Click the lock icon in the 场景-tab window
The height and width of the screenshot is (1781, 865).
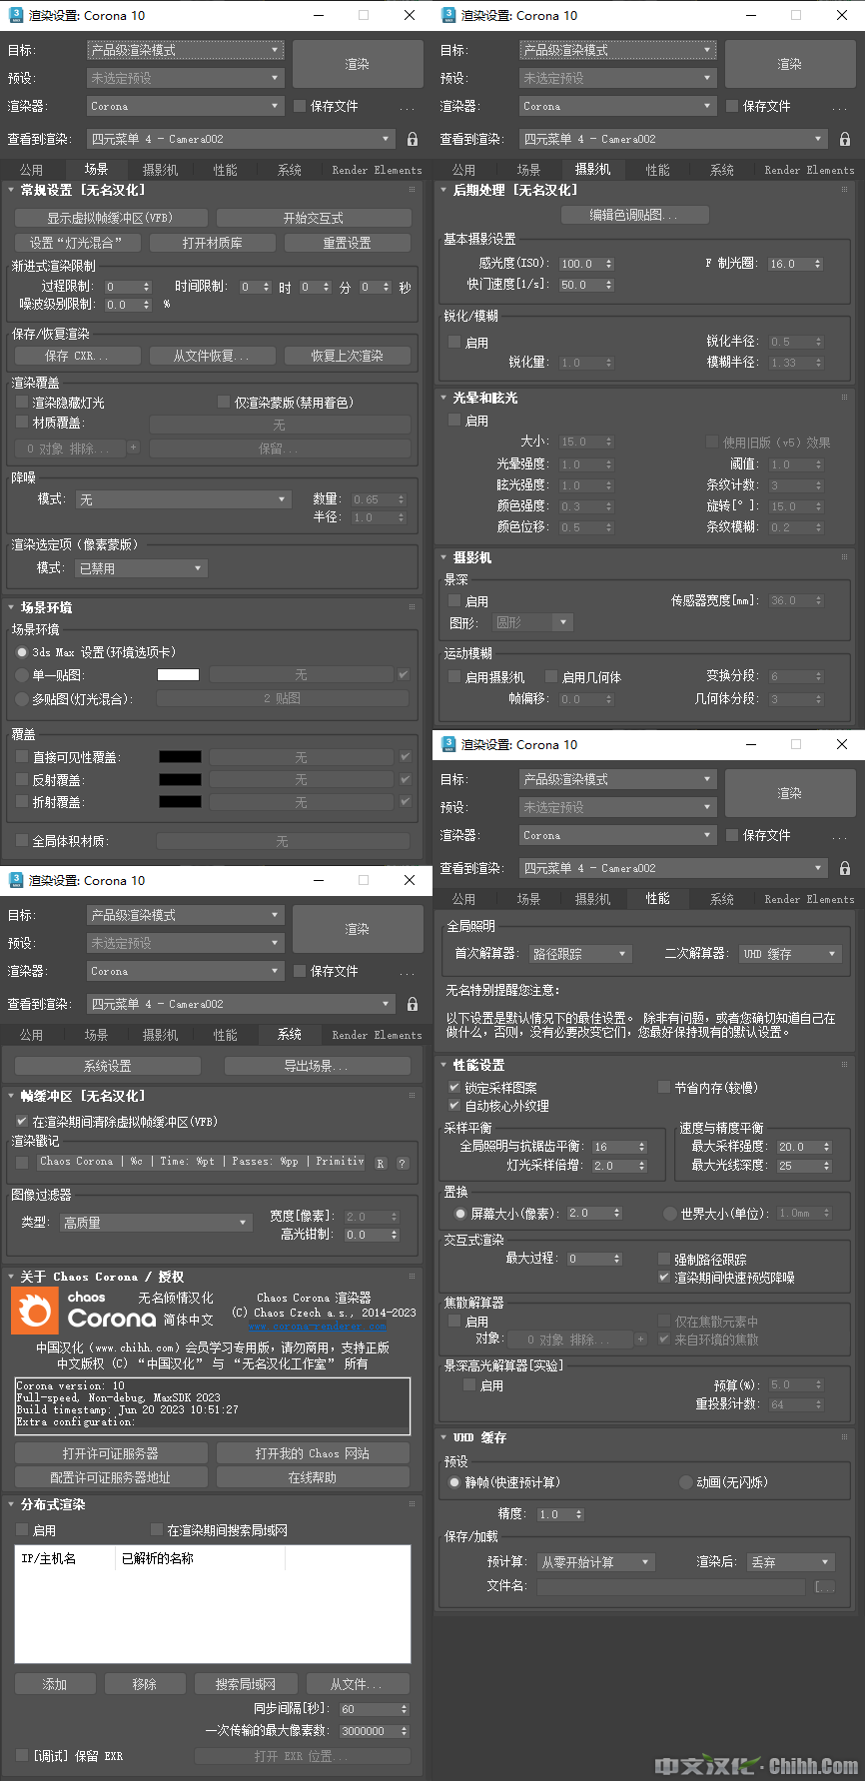point(413,139)
